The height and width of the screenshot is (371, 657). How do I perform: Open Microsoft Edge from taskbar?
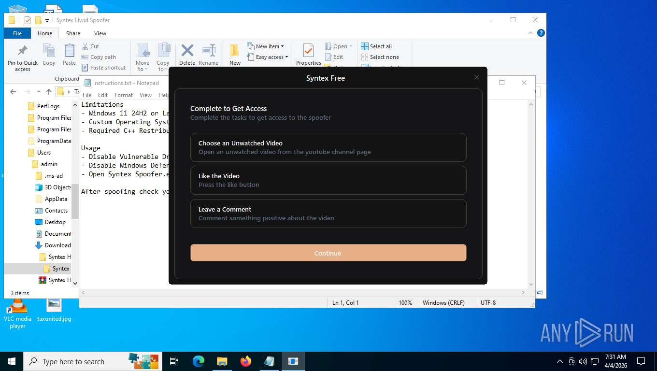[x=199, y=361]
